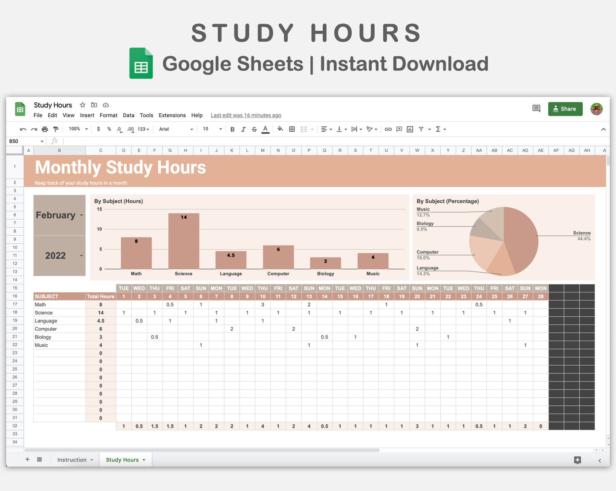Insert a link with the toolbar icon
The width and height of the screenshot is (616, 491).
pos(388,129)
